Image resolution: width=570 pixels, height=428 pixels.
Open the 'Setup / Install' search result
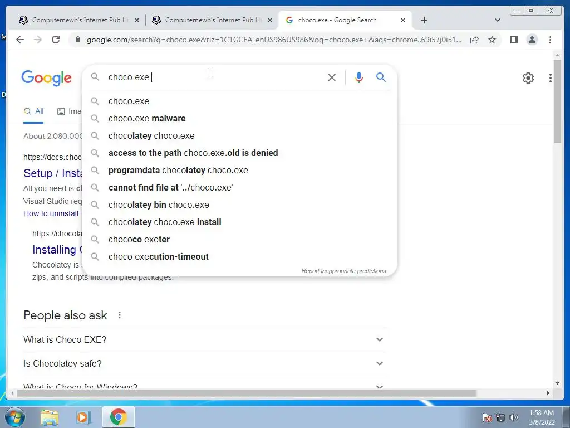[x=53, y=173]
